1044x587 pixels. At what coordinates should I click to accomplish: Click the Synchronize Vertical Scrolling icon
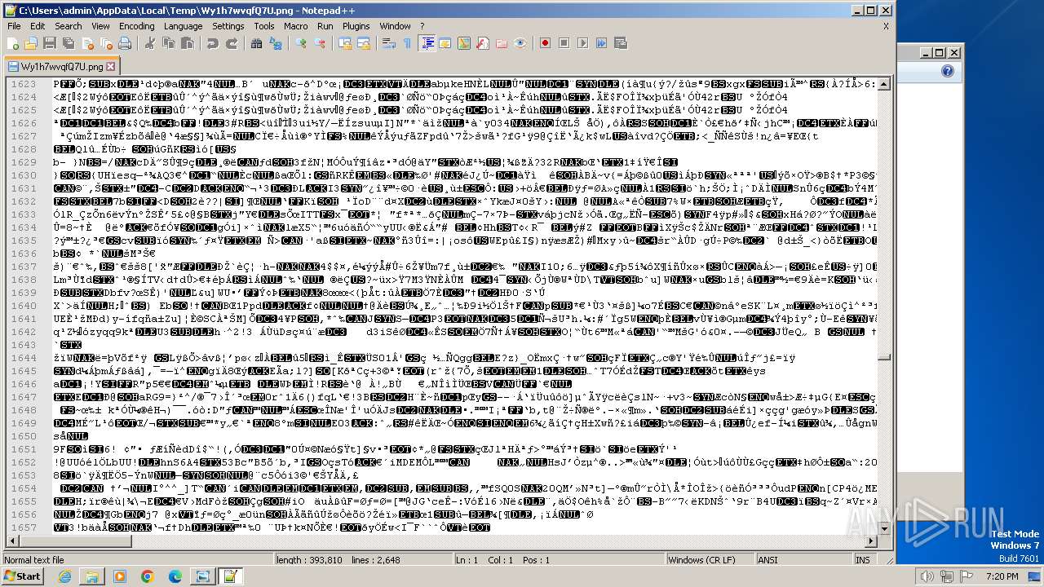click(x=344, y=43)
